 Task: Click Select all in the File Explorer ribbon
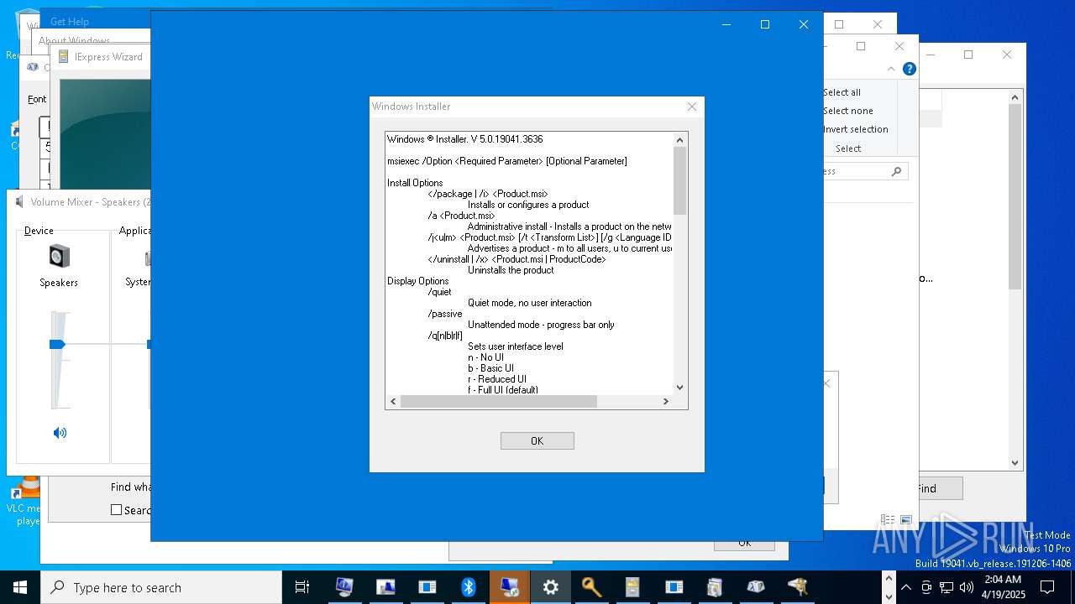coord(842,92)
